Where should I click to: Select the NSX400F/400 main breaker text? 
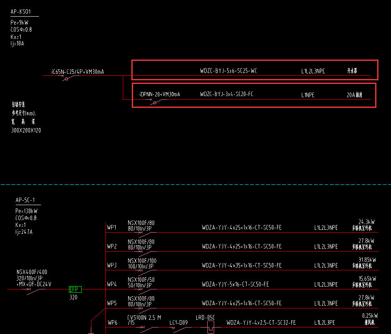(32, 272)
